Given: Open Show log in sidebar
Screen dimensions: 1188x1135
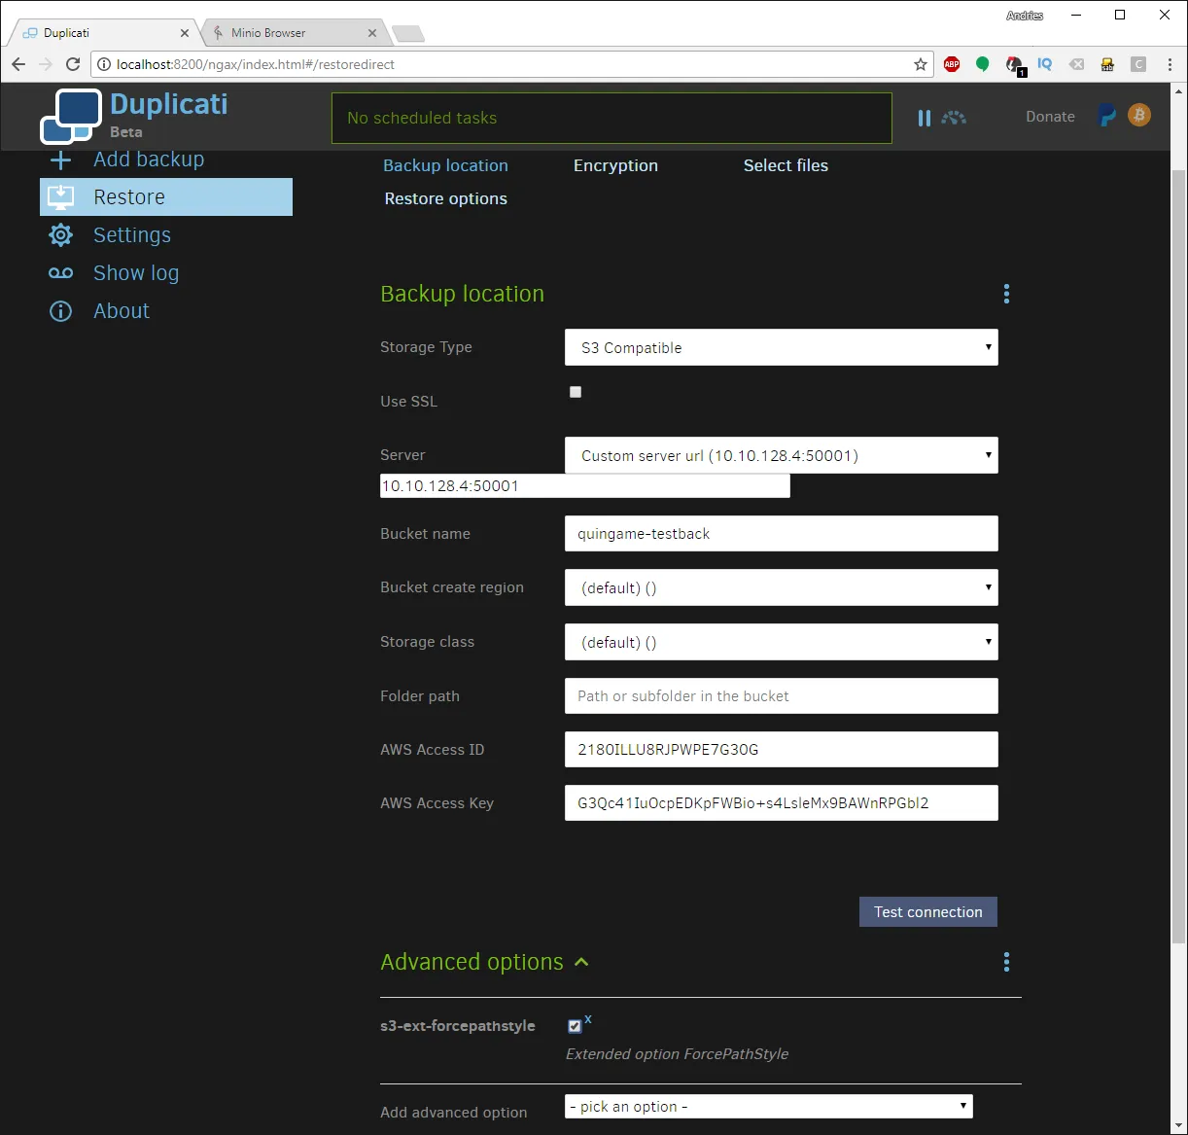Looking at the screenshot, I should coord(136,273).
